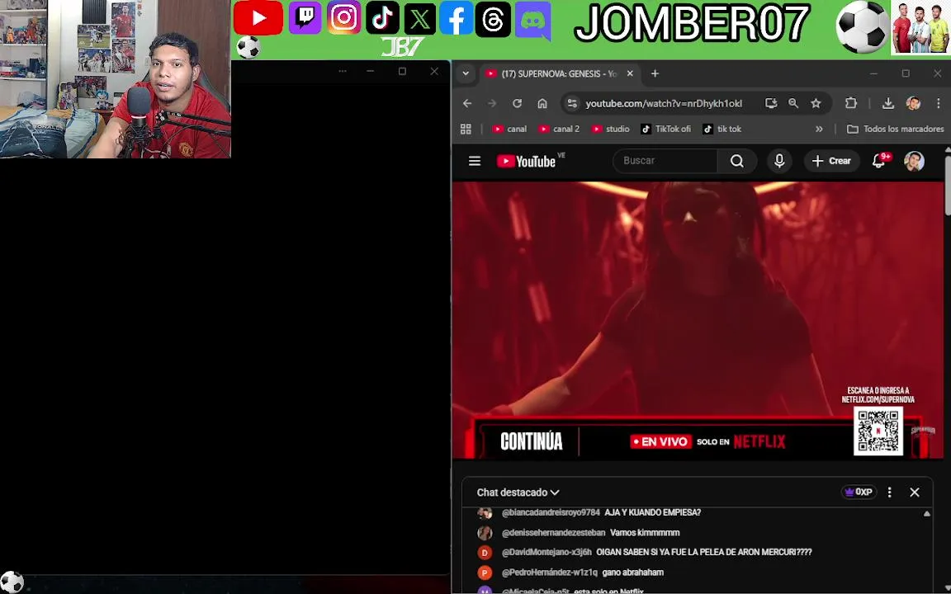Click the YouTube logo in the top banner
951x594 pixels.
click(x=258, y=17)
